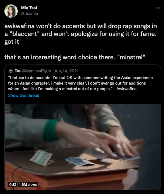Click the Tae display name
Screen dimensions: 164x194
click(x=18, y=71)
